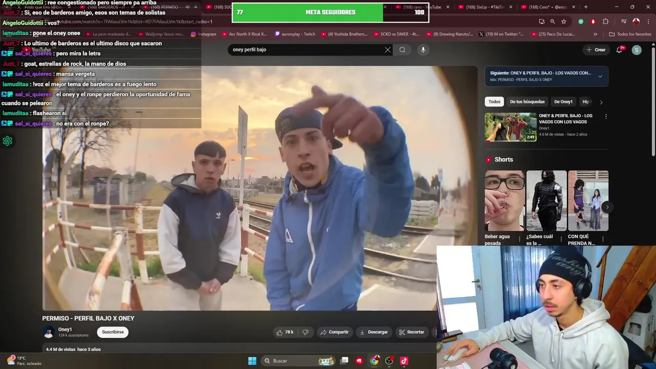Image resolution: width=656 pixels, height=369 pixels.
Task: Open the Beber agua pesada short
Action: click(504, 201)
